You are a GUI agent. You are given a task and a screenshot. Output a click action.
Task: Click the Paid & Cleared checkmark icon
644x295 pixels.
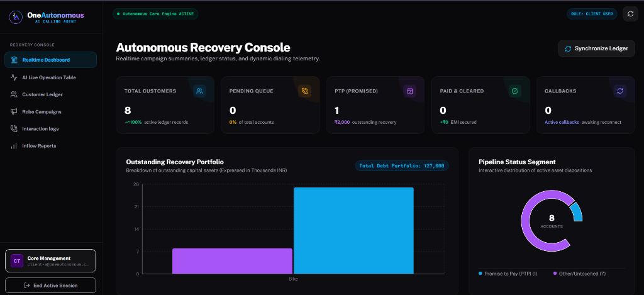click(515, 91)
